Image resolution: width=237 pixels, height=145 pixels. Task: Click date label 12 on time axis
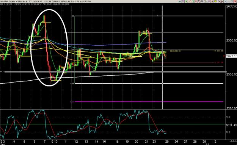pos(76,142)
